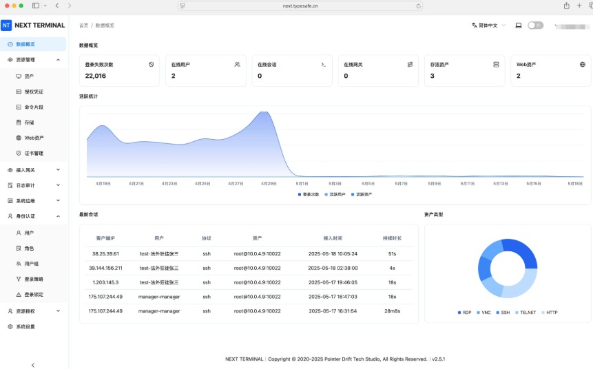Screen dimensions: 593x369
Task: Click the 用户 person icon in sidebar
Action: point(19,233)
